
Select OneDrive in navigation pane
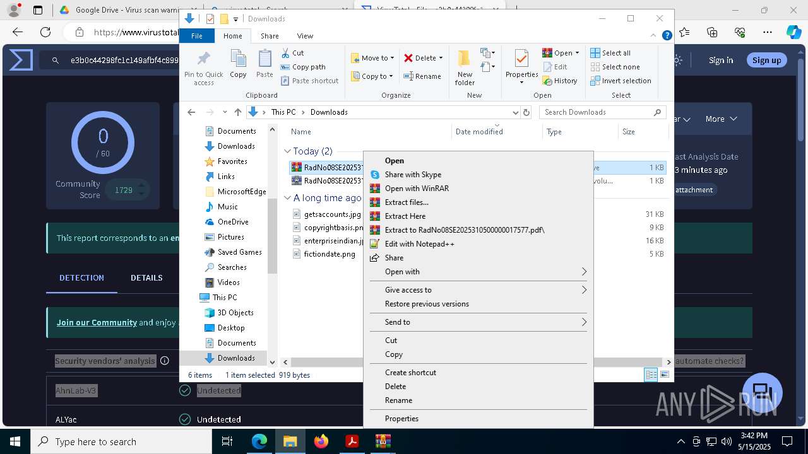[232, 222]
